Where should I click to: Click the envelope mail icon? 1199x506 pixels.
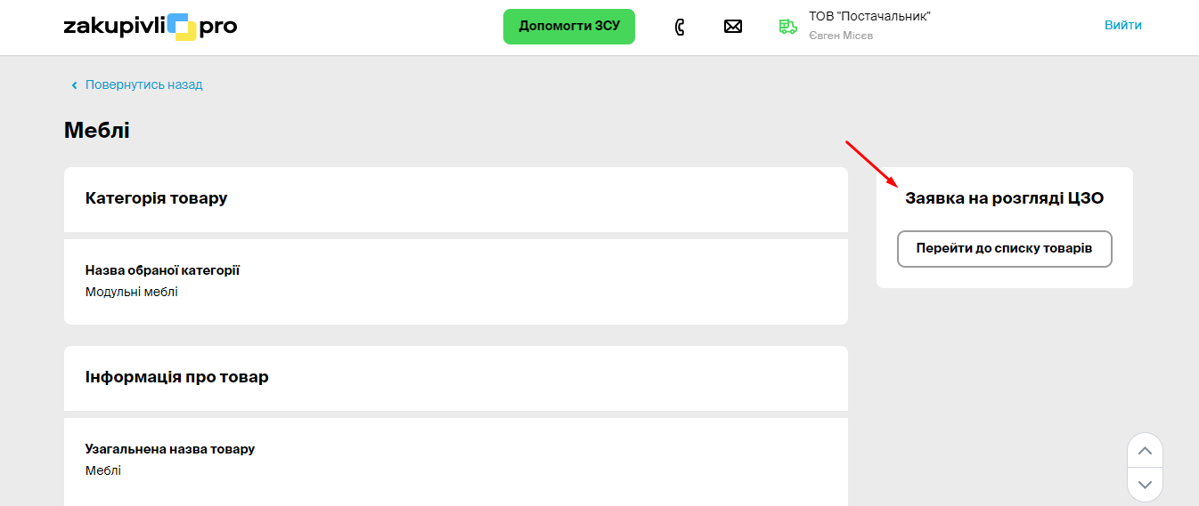click(733, 27)
